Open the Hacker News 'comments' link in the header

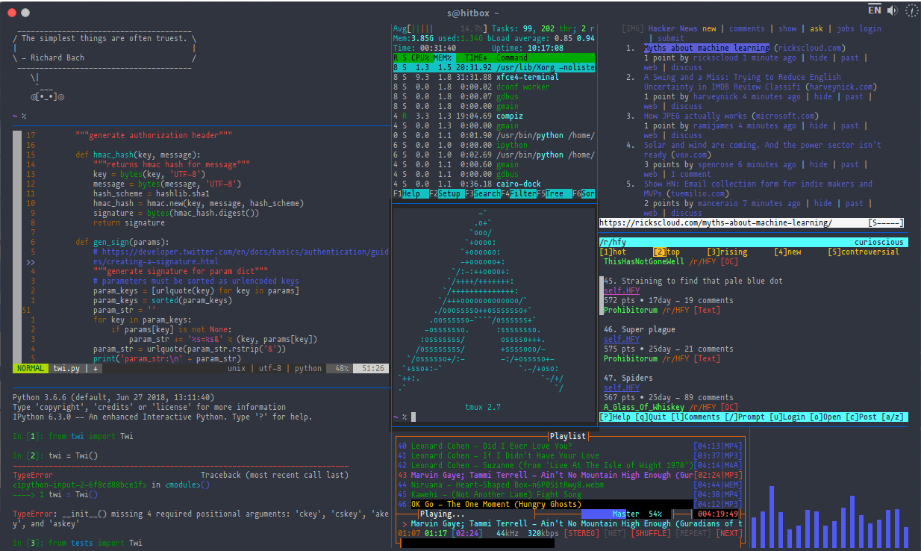(747, 29)
